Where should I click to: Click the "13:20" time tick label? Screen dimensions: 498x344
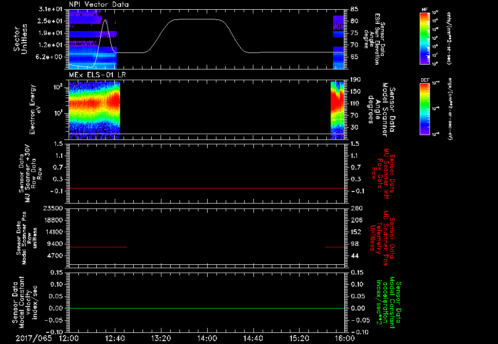tap(161, 338)
